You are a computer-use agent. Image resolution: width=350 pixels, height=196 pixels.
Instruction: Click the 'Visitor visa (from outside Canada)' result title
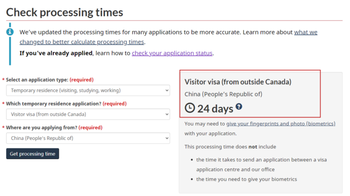point(238,82)
